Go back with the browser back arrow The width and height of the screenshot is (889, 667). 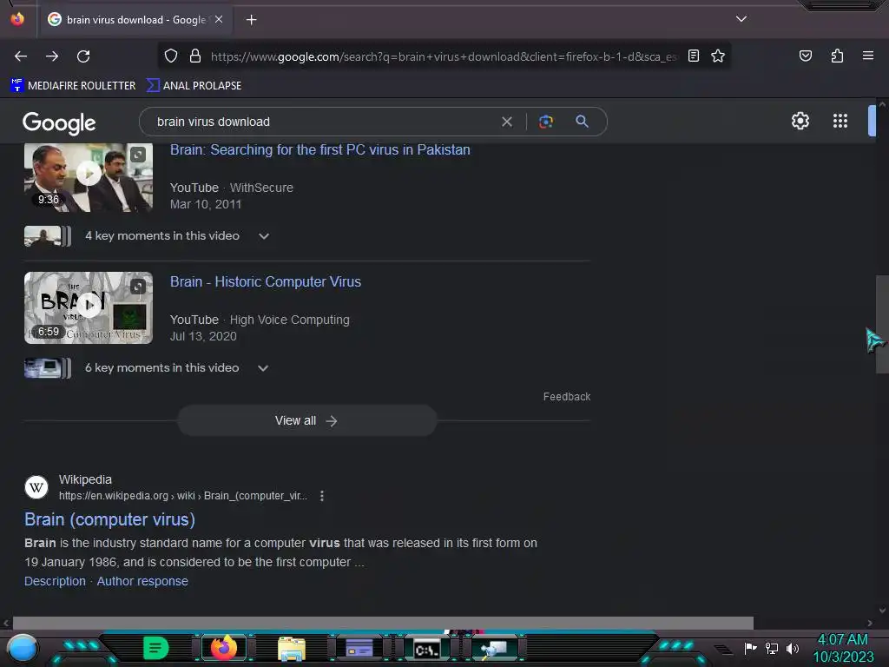(x=21, y=56)
